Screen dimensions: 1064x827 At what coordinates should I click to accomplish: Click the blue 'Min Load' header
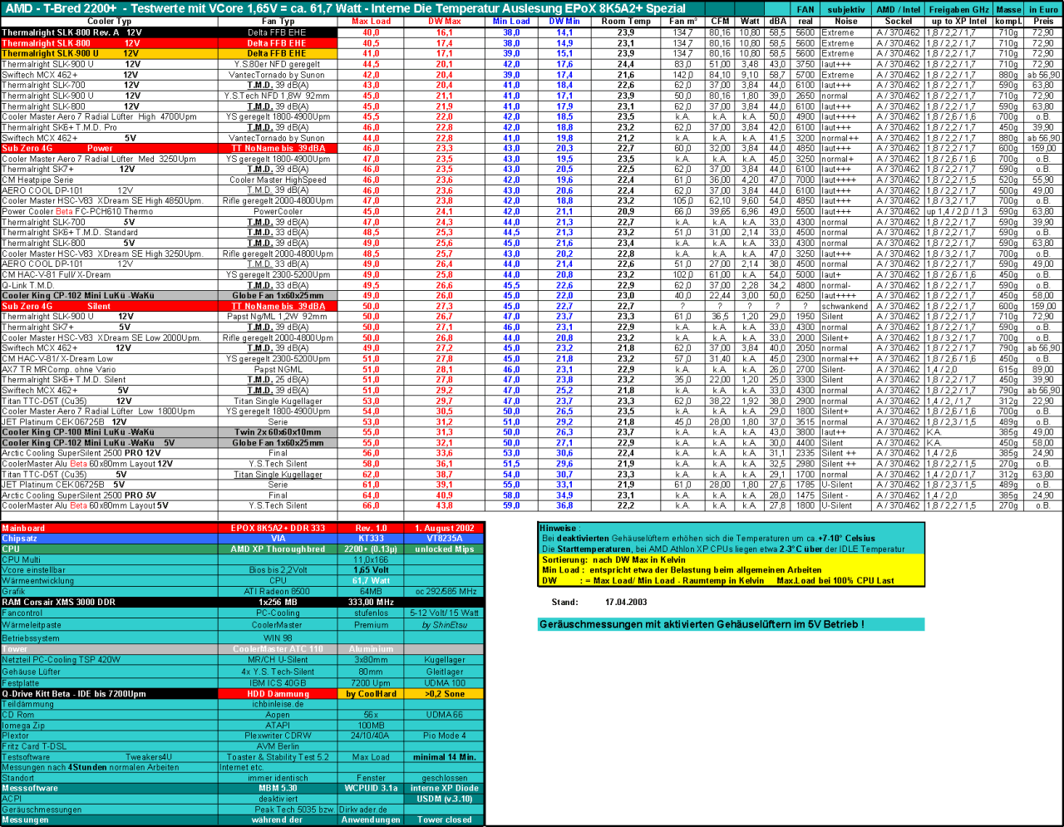pyautogui.click(x=511, y=21)
